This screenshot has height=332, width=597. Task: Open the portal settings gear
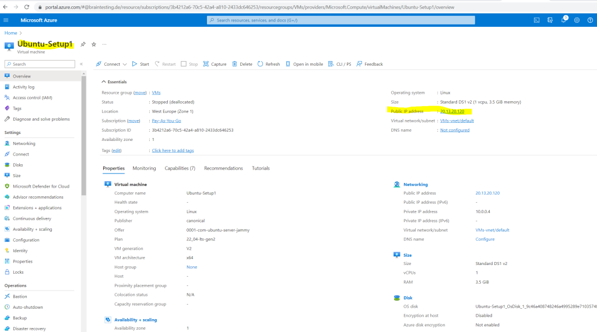577,20
